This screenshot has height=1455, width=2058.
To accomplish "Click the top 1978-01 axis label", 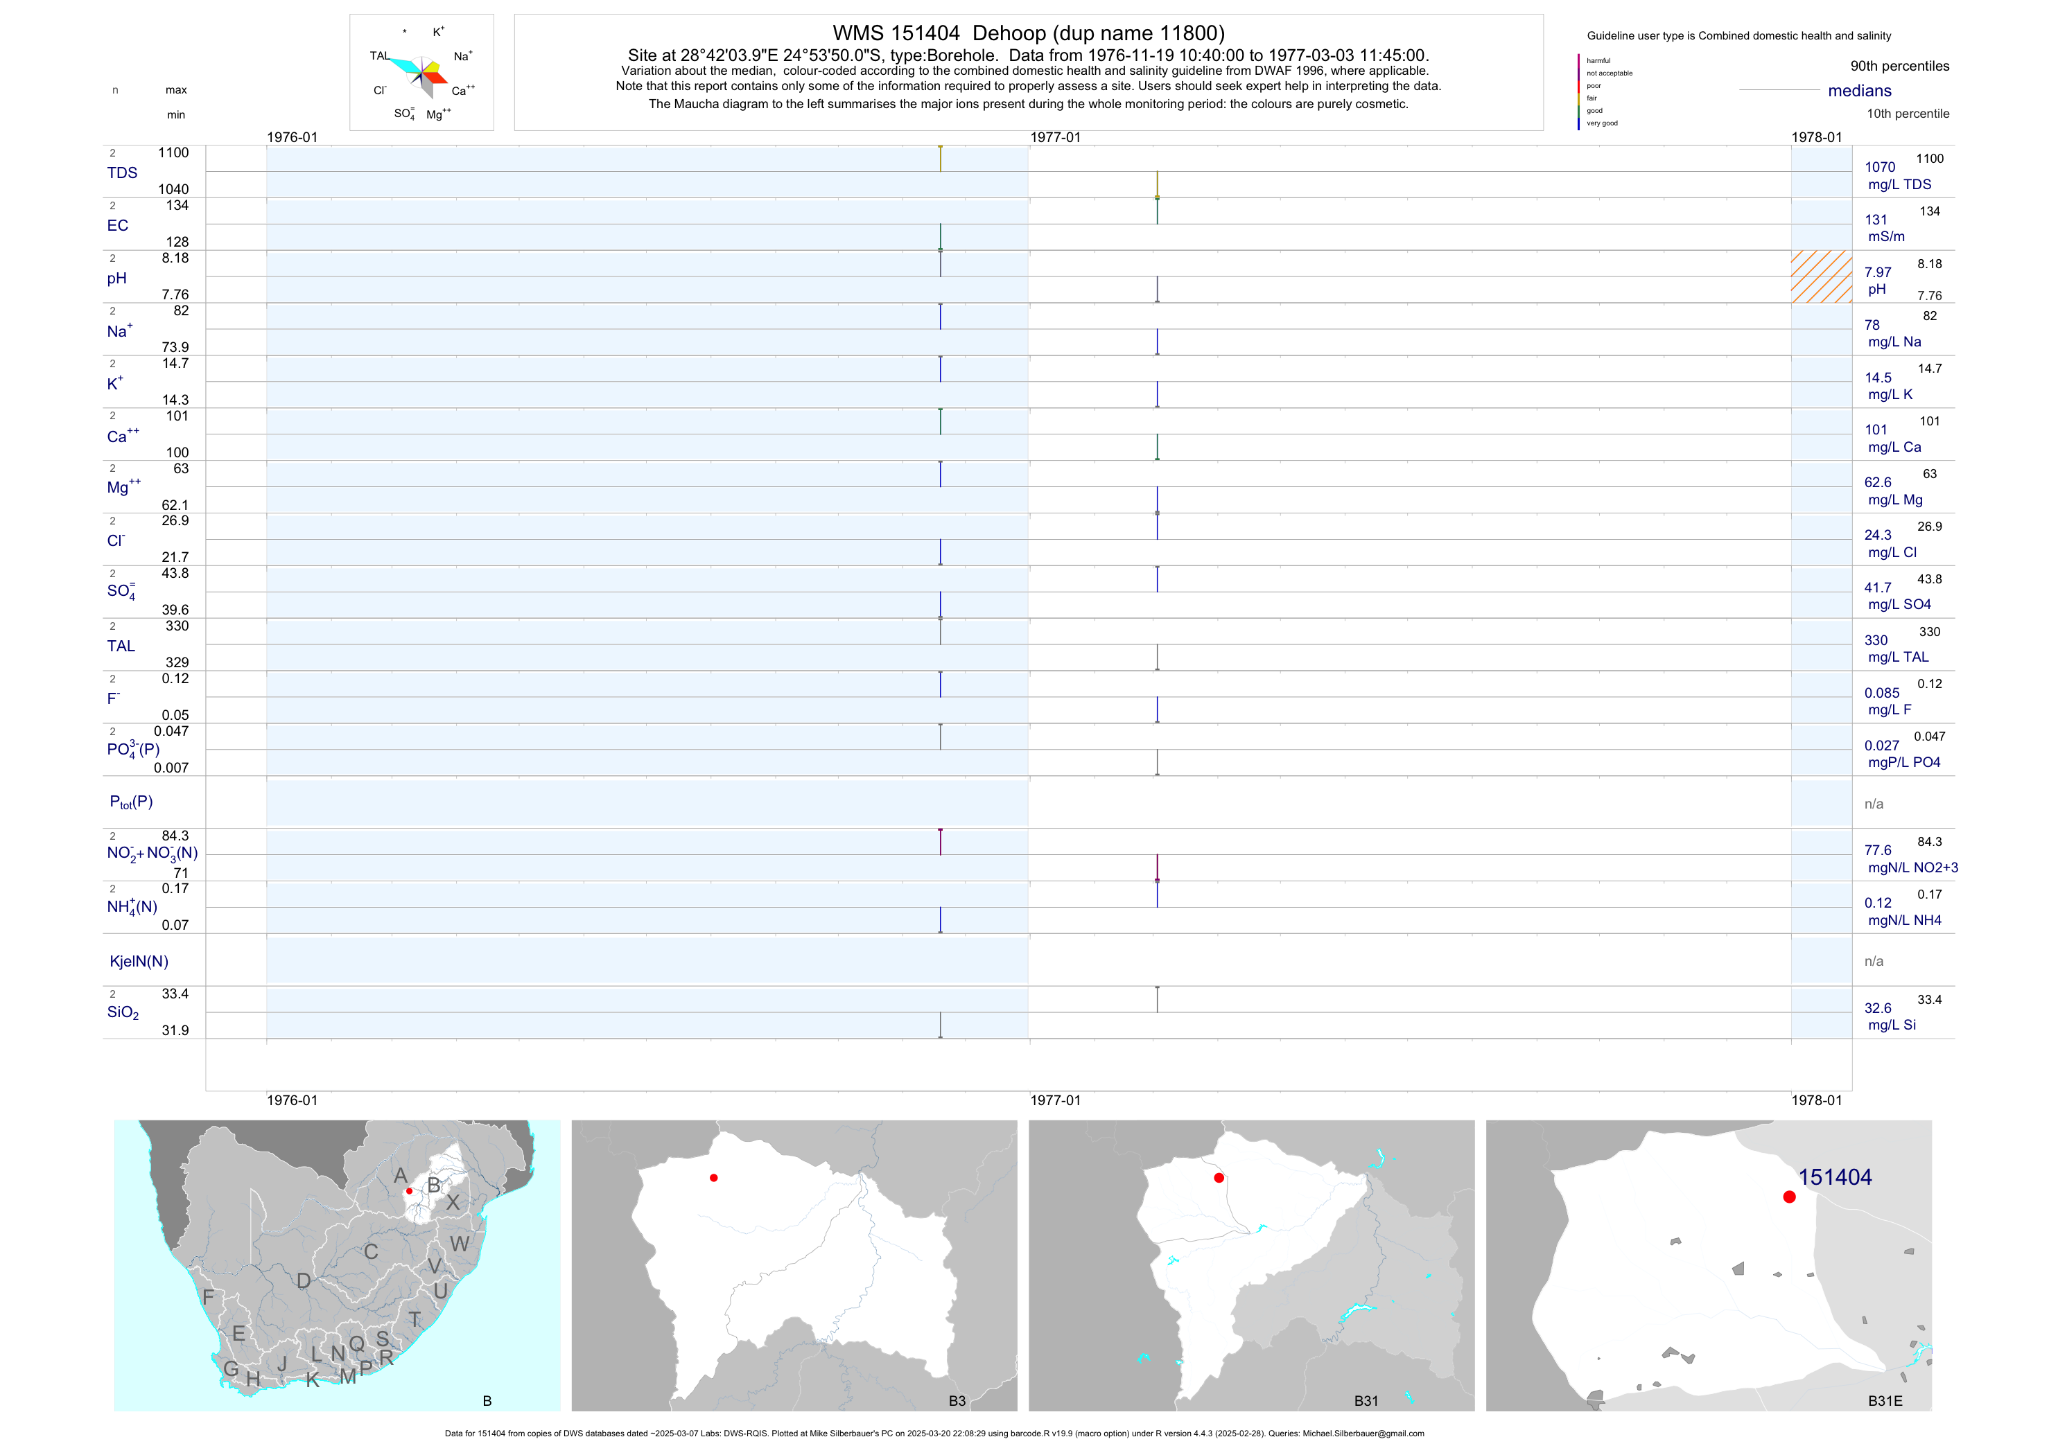I will (1816, 137).
